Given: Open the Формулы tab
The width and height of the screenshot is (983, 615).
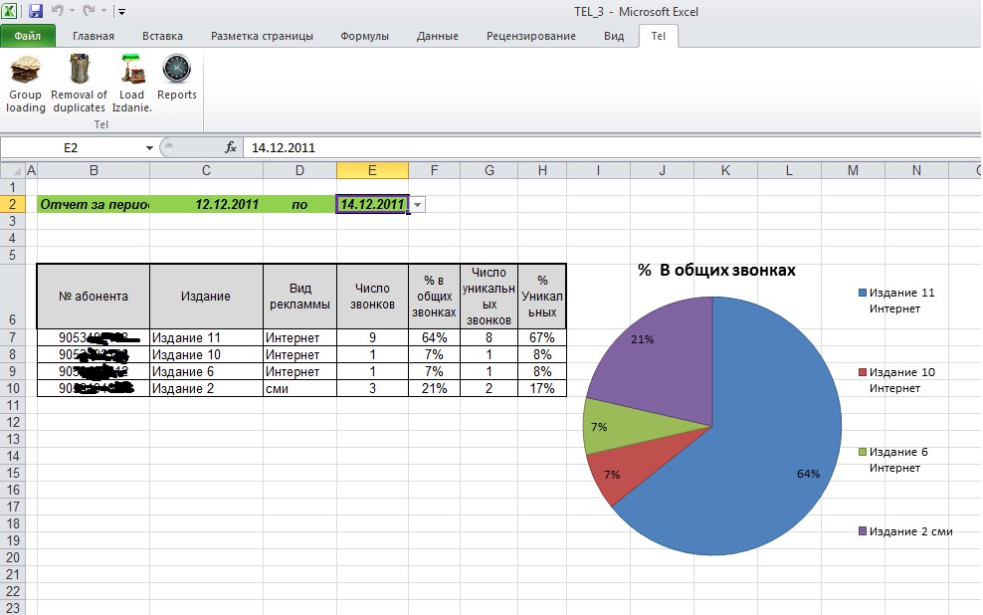Looking at the screenshot, I should 365,36.
